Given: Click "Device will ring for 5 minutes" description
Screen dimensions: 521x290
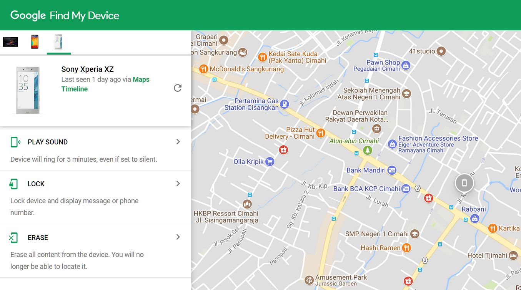Looking at the screenshot, I should pos(84,159).
